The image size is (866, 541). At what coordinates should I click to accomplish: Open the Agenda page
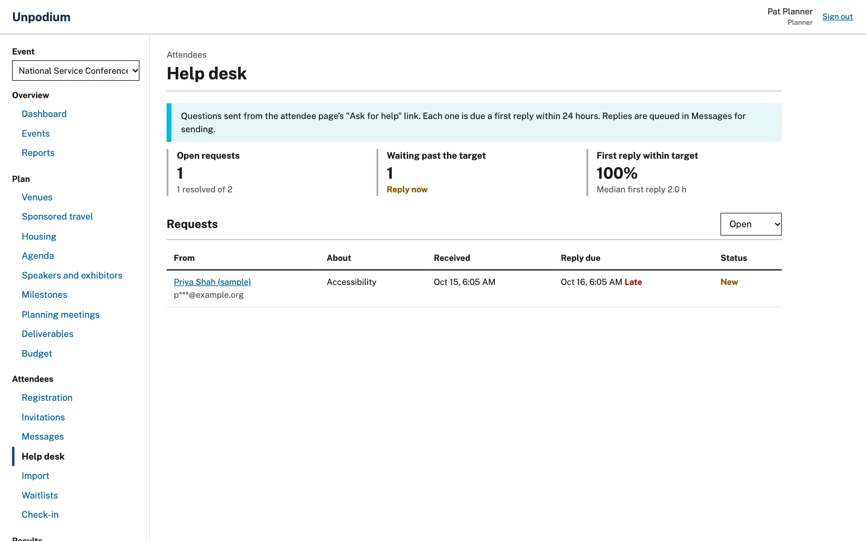[x=38, y=256]
